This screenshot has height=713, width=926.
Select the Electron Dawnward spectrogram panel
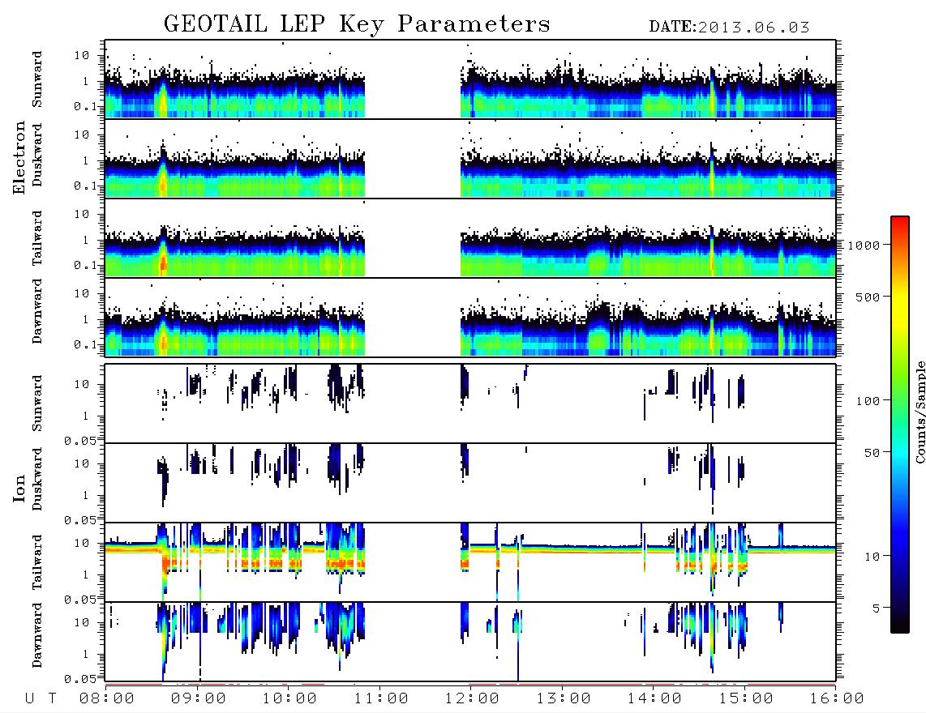tap(470, 317)
